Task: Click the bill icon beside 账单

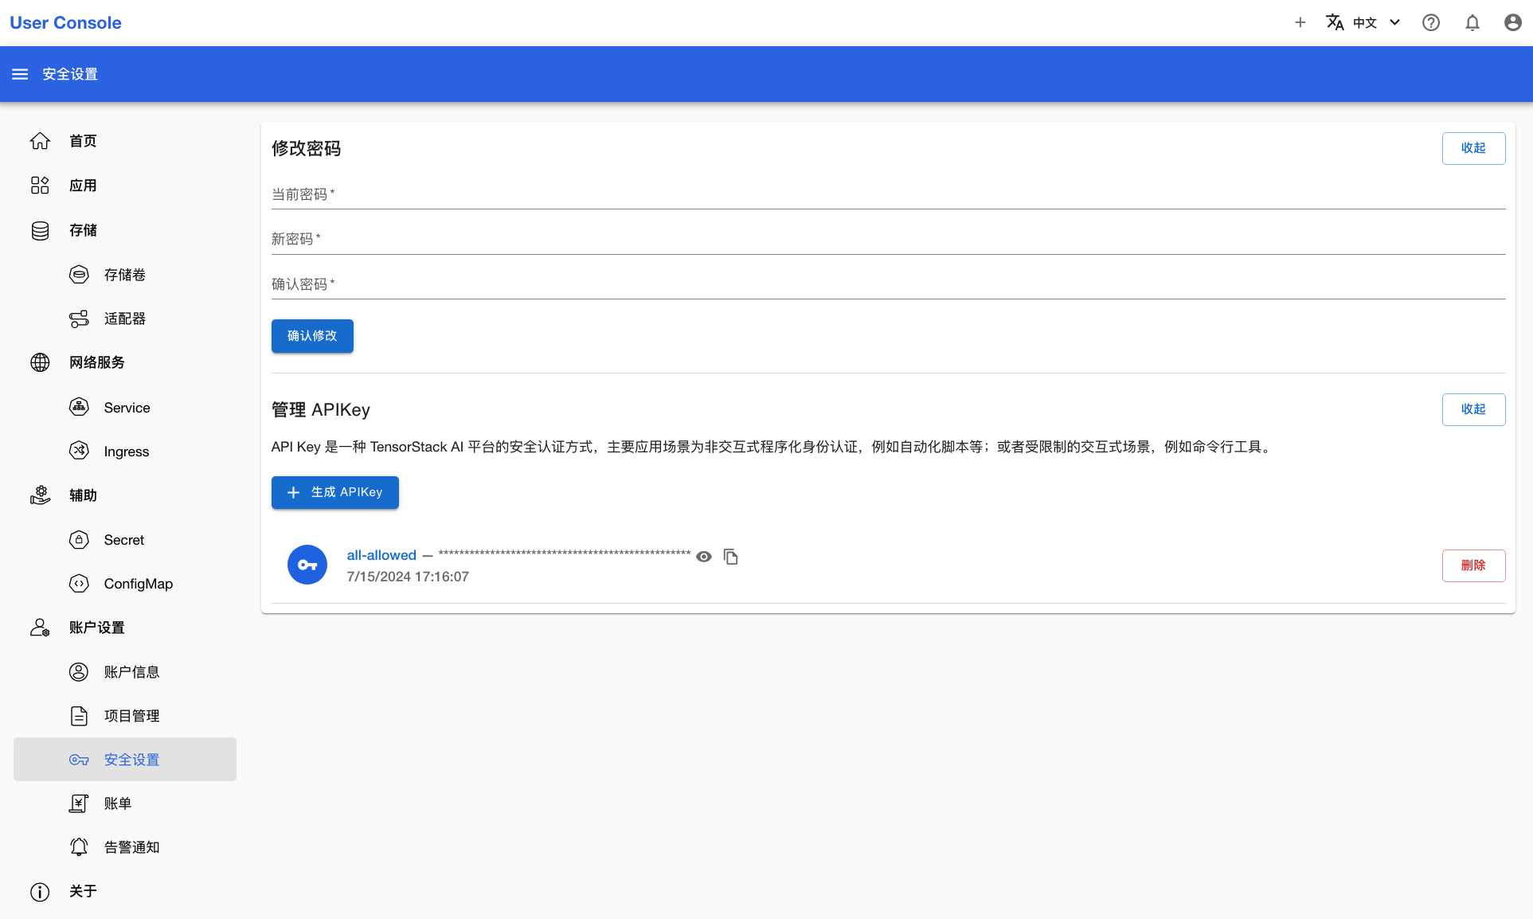Action: tap(79, 804)
